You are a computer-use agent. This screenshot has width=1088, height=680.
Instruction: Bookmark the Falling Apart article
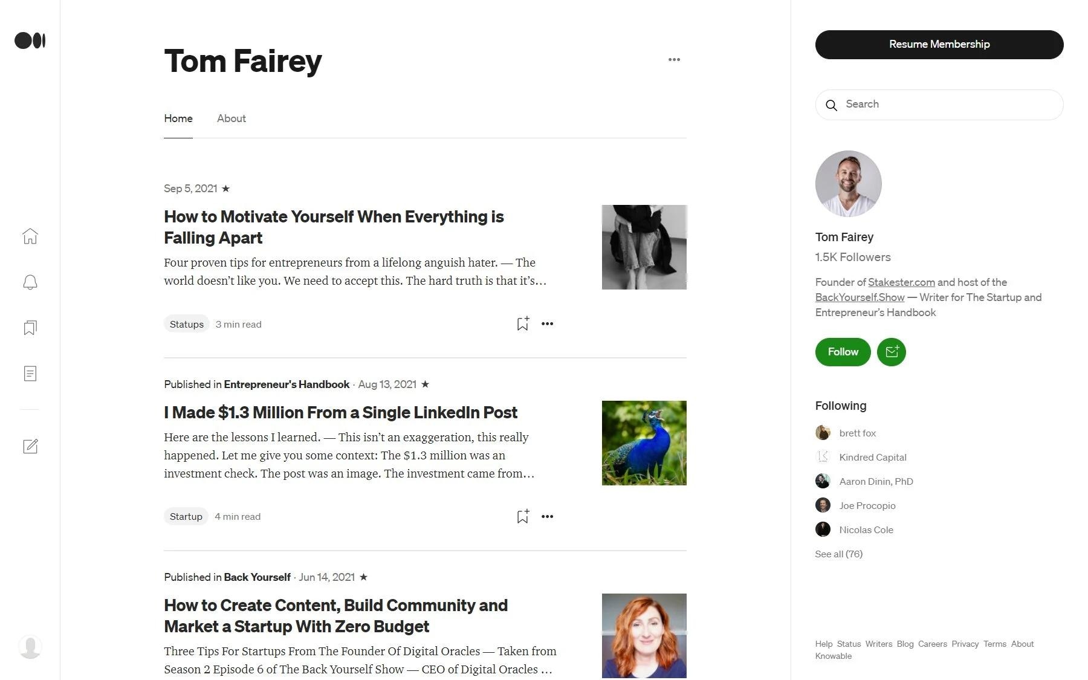523,323
